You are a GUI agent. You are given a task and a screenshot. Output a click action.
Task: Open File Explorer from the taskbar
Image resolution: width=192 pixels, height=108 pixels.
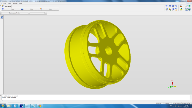pos(9,106)
